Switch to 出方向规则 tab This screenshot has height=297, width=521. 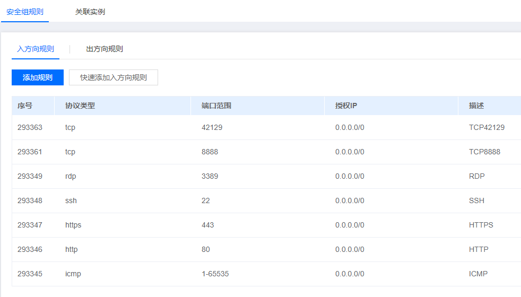[105, 49]
